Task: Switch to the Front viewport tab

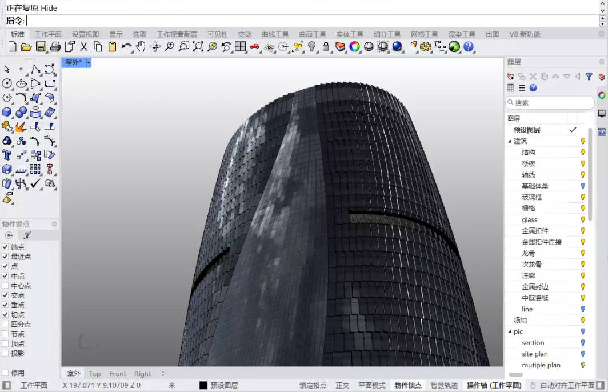Action: coord(118,374)
